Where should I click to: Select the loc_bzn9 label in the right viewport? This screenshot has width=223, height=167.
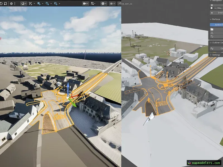145,57
